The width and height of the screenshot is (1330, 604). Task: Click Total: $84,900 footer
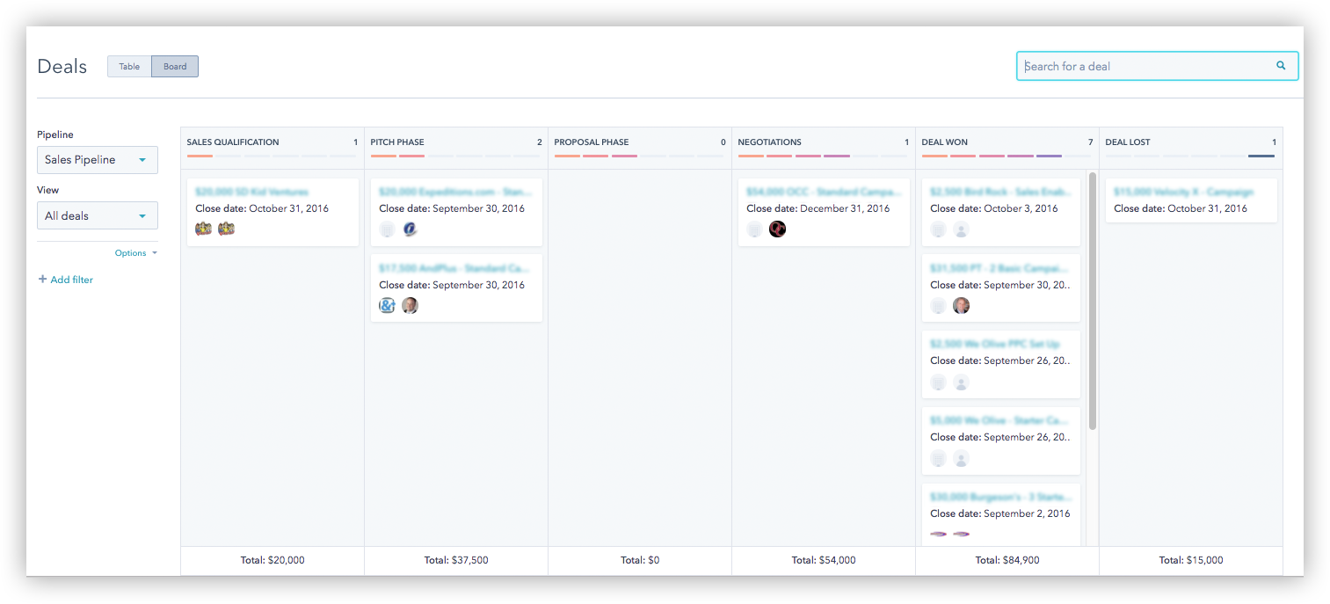click(1007, 560)
